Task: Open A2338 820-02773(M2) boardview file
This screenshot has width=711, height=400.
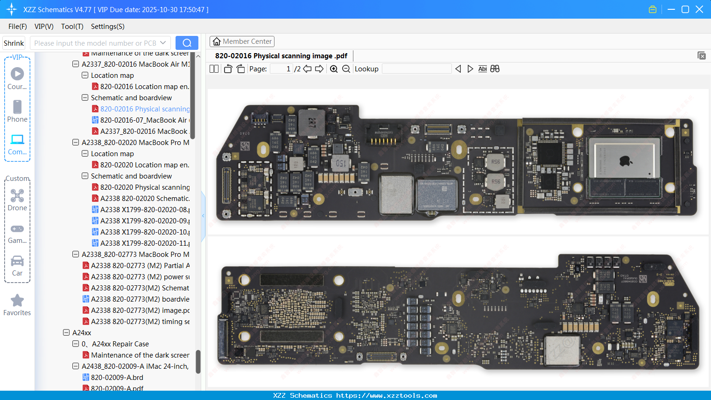Action: (x=136, y=299)
